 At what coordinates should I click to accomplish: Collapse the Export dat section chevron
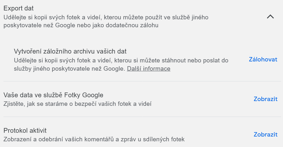(270, 17)
